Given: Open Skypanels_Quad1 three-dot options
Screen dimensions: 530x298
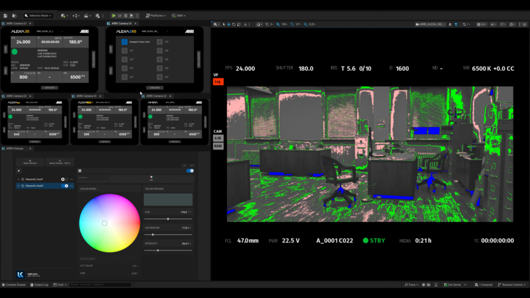Looking at the screenshot, I should (x=71, y=180).
